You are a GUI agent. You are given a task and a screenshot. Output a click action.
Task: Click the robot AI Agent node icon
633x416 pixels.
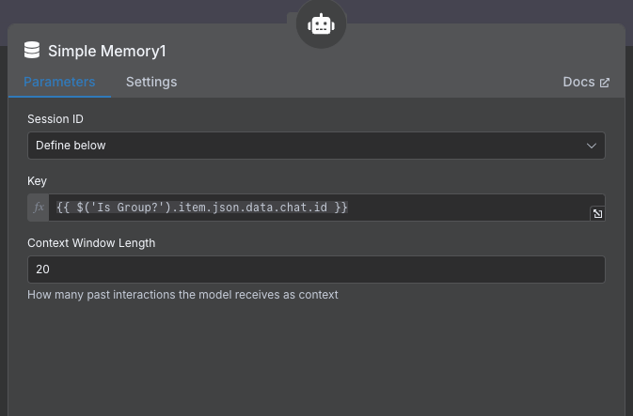point(321,24)
